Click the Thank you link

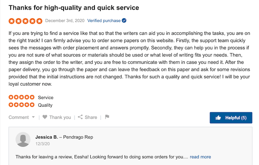60,117
